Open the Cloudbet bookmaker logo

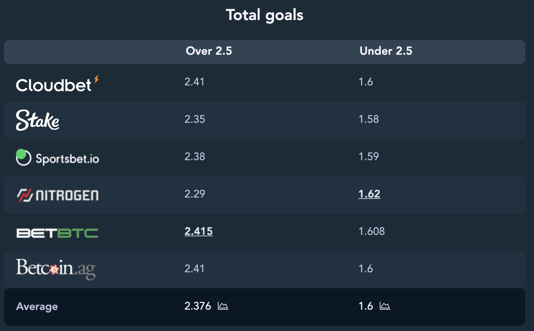(x=57, y=84)
